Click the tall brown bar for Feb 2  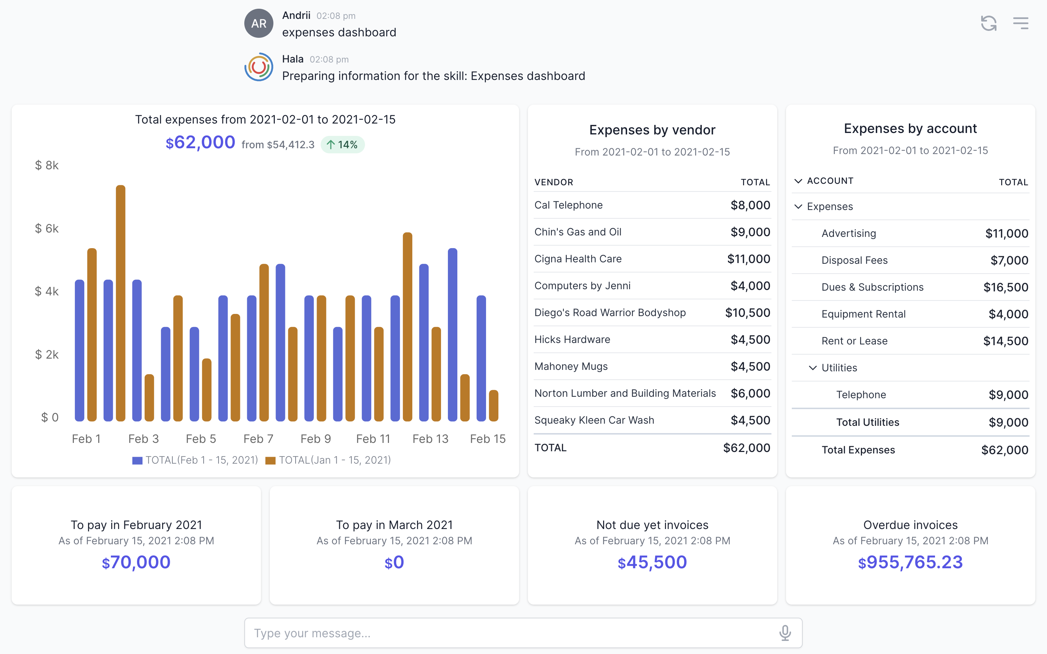pyautogui.click(x=121, y=303)
